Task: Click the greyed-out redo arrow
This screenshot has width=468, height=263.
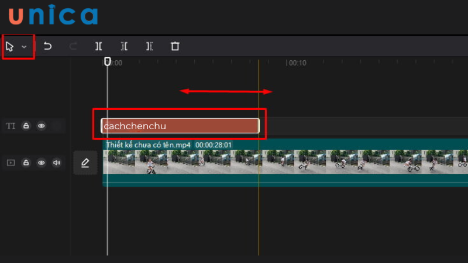Action: [x=73, y=46]
